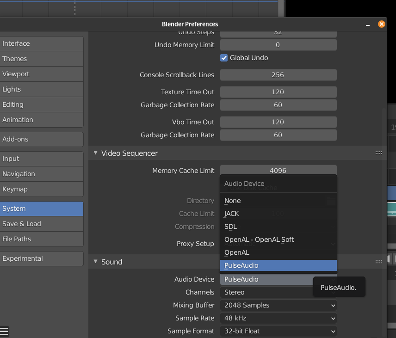The width and height of the screenshot is (396, 338).
Task: Select highlighted PulseAudio menu entry
Action: point(278,265)
